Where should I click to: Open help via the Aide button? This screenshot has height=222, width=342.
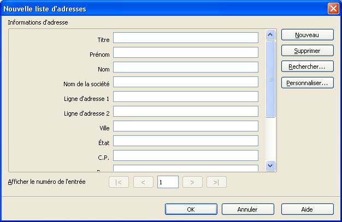pyautogui.click(x=307, y=209)
